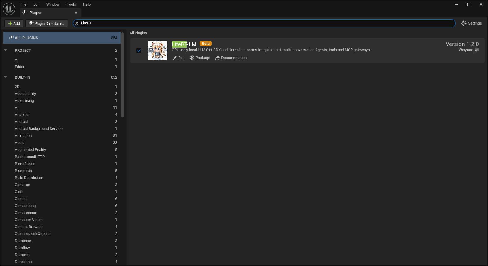Clear the LiteRT search text

[77, 23]
